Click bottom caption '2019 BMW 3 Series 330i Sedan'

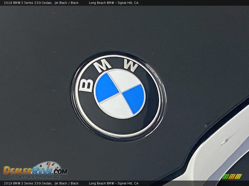pos(28,183)
